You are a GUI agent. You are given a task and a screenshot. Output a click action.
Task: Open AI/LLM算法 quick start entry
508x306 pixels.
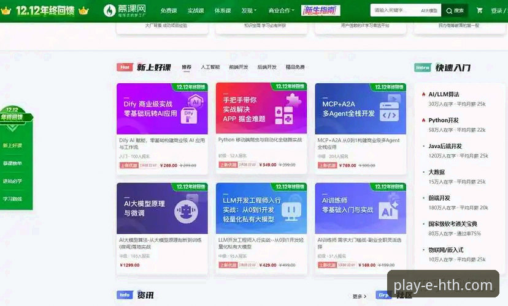[444, 94]
